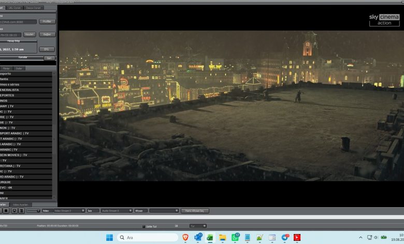Open the Telegram taskbar icon
Screen dimensions: 404x244
pos(285,238)
